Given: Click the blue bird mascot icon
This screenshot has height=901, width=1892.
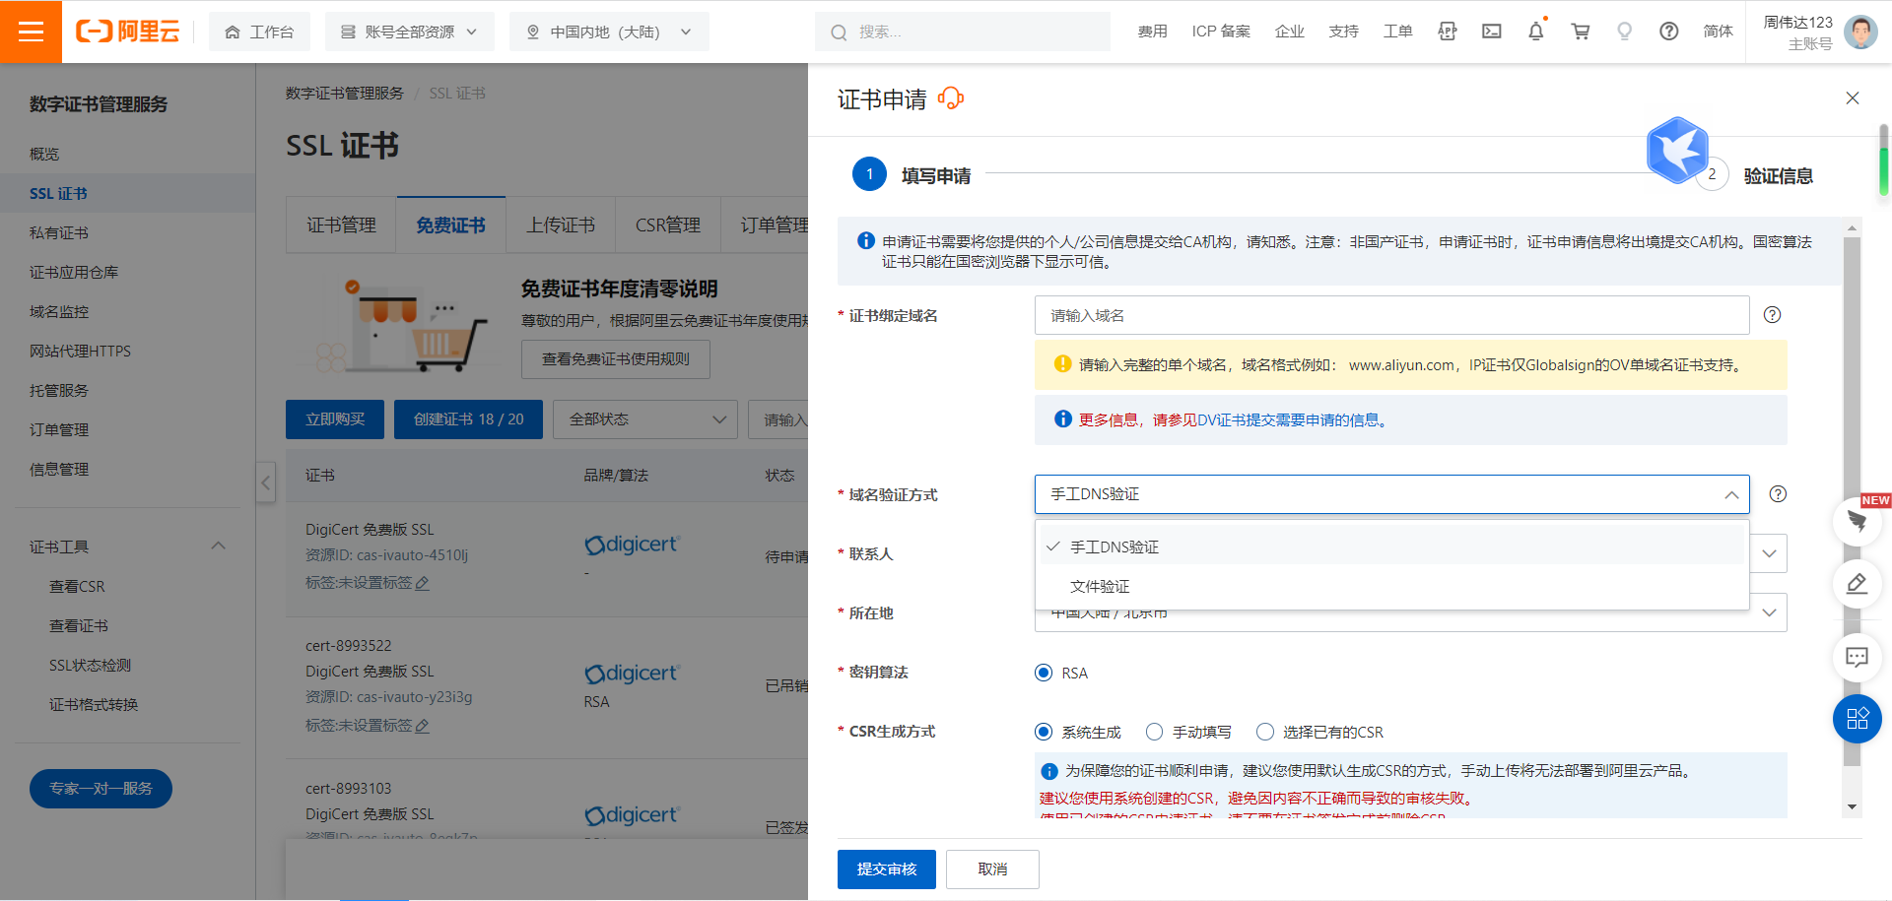Looking at the screenshot, I should (1677, 151).
